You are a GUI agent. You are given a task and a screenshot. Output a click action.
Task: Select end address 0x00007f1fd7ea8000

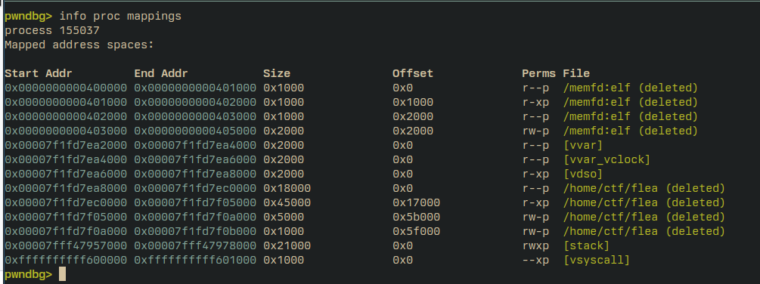[x=195, y=174]
